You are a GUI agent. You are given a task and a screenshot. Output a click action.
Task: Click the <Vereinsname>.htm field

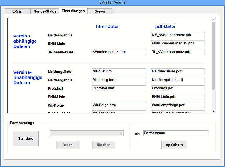[x=119, y=52]
